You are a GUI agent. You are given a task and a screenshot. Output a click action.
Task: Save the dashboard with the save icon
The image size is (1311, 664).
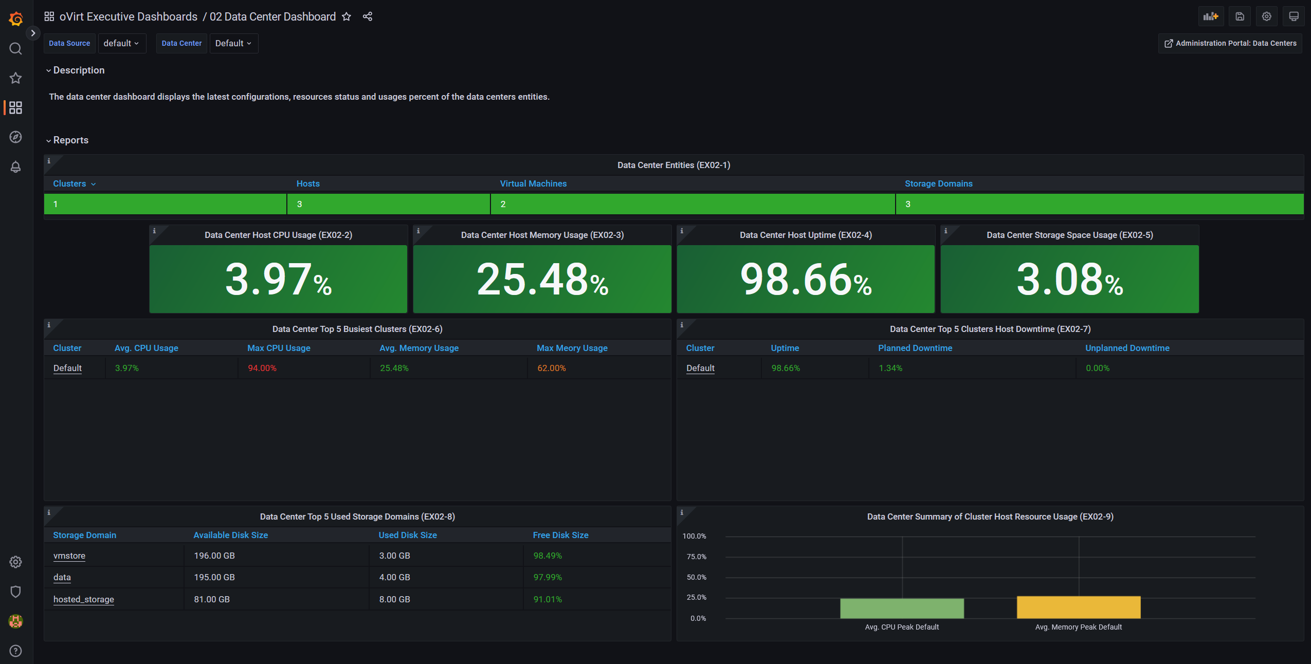click(1240, 16)
